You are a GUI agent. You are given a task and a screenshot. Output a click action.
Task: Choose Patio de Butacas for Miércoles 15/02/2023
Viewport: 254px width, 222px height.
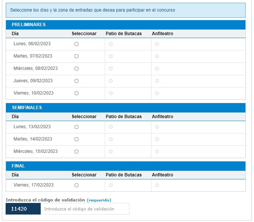pyautogui.click(x=111, y=152)
